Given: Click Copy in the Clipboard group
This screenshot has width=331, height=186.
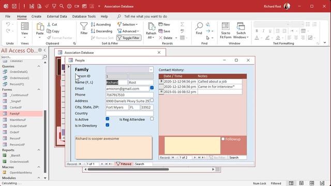Looking at the screenshot, I should click(x=53, y=31).
